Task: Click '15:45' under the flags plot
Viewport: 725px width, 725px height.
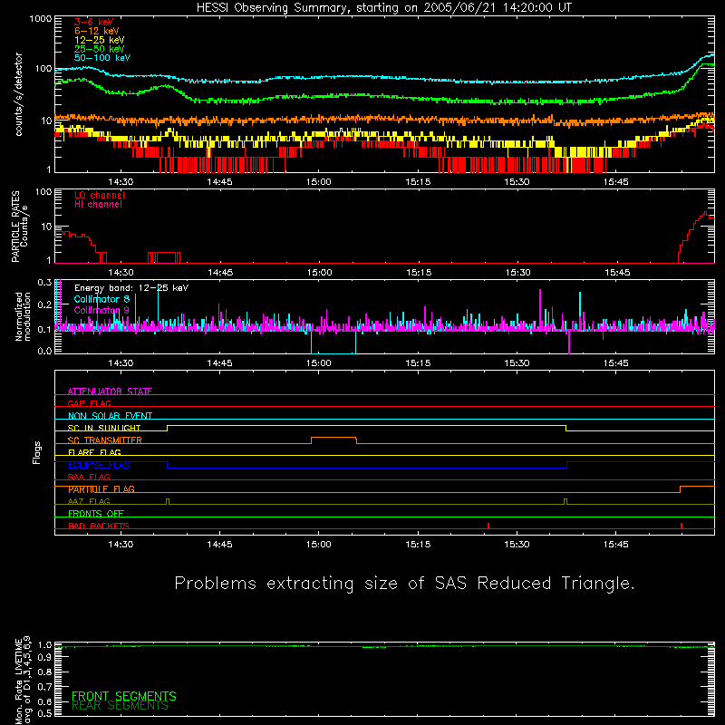Action: [616, 545]
